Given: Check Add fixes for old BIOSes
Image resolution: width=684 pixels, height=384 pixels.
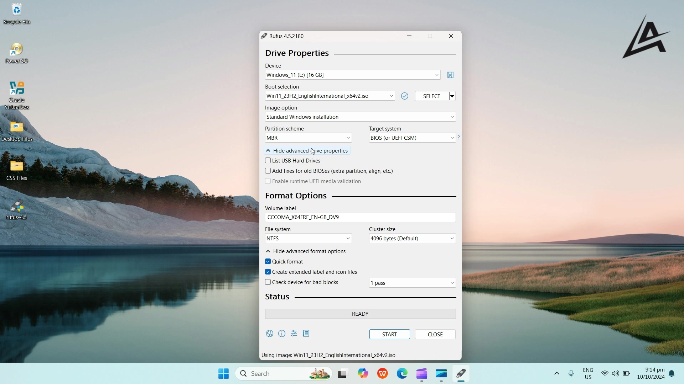Looking at the screenshot, I should [268, 171].
